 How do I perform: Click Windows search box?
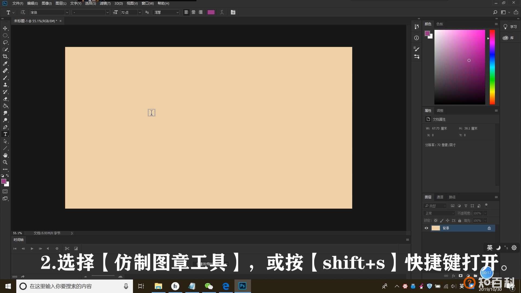tap(75, 286)
